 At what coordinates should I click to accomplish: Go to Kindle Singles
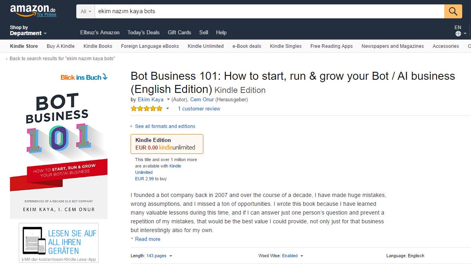(x=286, y=46)
